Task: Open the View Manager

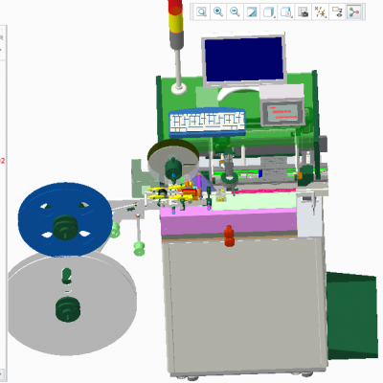Action: [303, 12]
